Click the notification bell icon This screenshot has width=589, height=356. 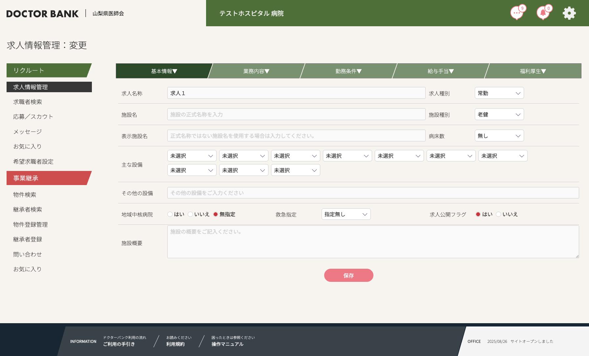click(543, 13)
